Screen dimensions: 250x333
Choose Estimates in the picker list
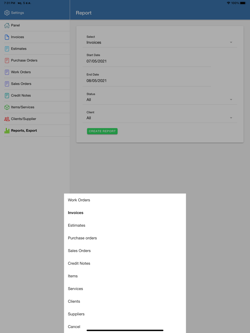tap(125, 225)
